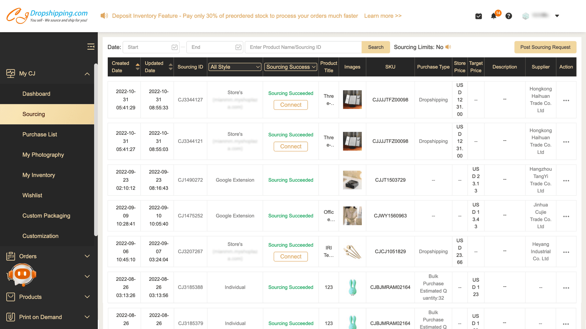Click Connect for sourcing CJ3207267
The width and height of the screenshot is (586, 329).
coord(290,256)
